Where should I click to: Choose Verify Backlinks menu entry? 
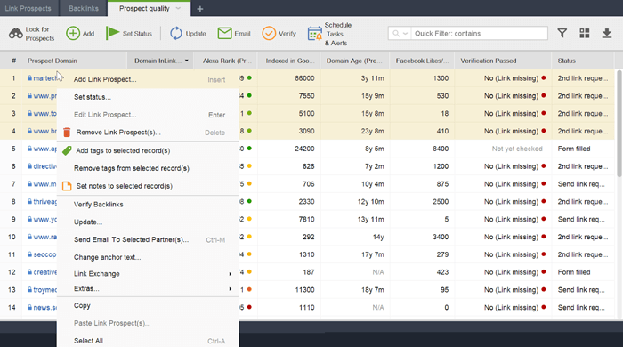click(x=149, y=205)
